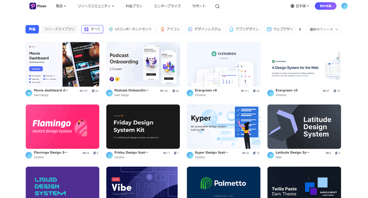Viewport: 368px width, 198px height.
Task: Expand the 製品 menu
Action: coord(61,6)
